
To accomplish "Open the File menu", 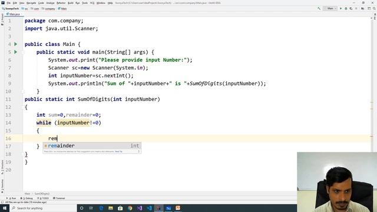I will tap(9, 3).
